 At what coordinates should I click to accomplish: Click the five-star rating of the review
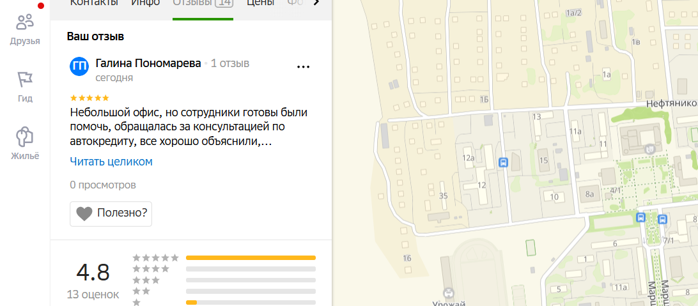[89, 98]
